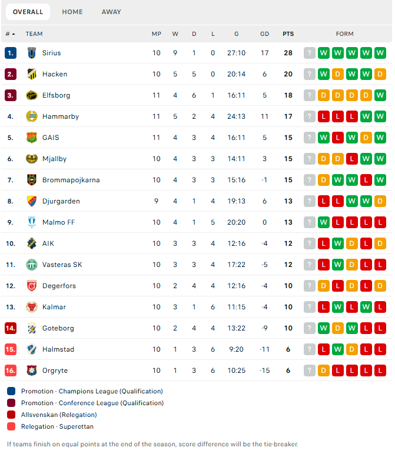
Task: Click the Orgryte team crest
Action: 32,370
